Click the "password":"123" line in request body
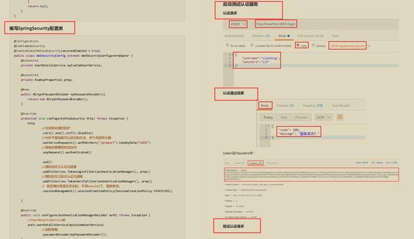Viewport: 414px width, 239px height. [256, 62]
